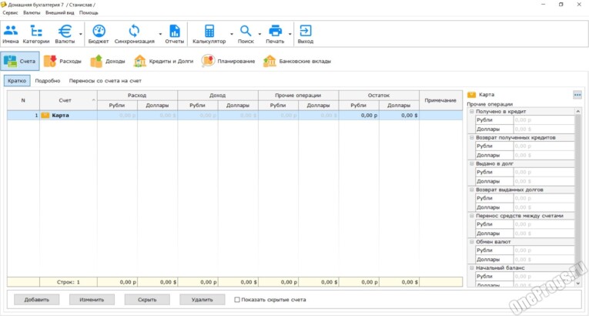
Task: Click the Удалить button
Action: coord(202,300)
